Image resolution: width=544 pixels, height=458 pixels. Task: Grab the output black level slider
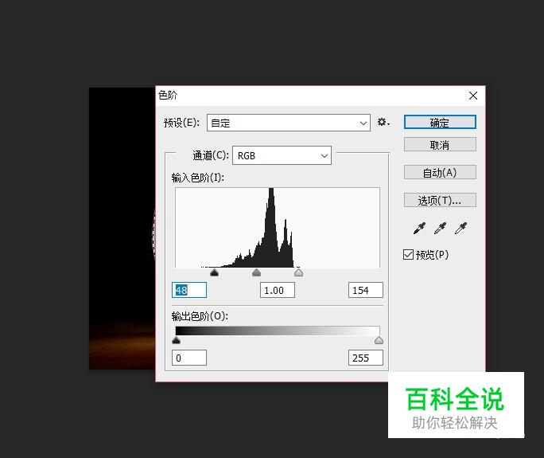tap(177, 340)
